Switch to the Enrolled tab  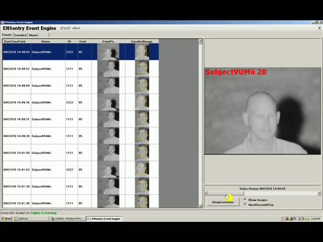pyautogui.click(x=20, y=35)
